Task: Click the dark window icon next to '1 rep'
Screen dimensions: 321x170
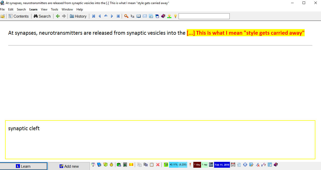Action: 211,165
